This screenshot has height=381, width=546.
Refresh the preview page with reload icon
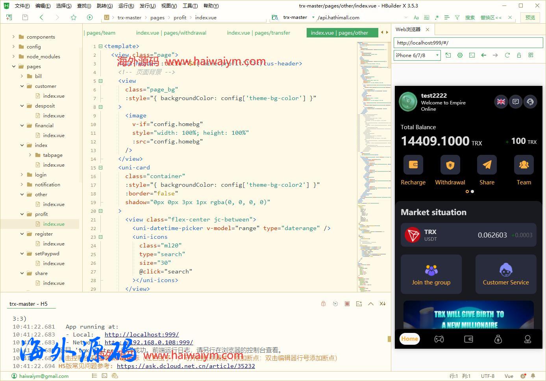point(507,55)
